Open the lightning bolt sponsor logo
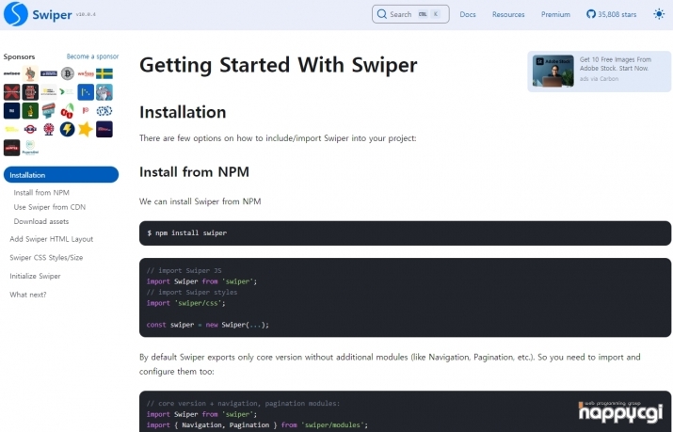Image resolution: width=673 pixels, height=432 pixels. (68, 129)
